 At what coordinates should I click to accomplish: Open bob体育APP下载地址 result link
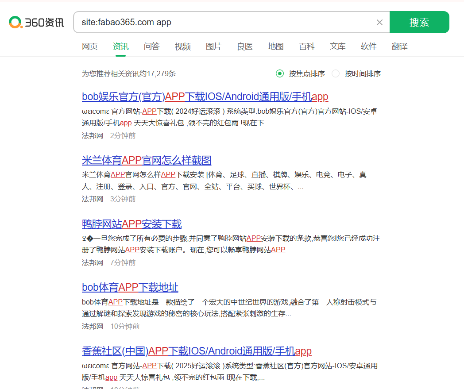point(130,287)
